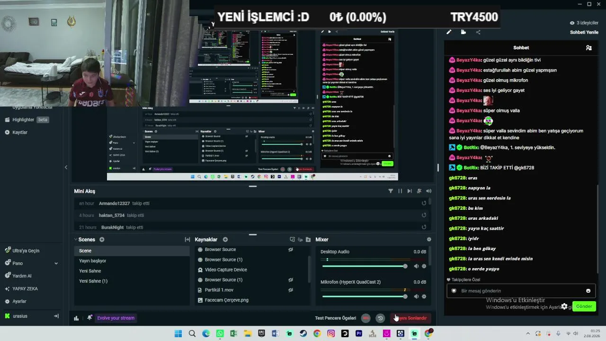Image resolution: width=606 pixels, height=341 pixels.
Task: Collapse the left sidebar with arrow
Action: pos(66,167)
